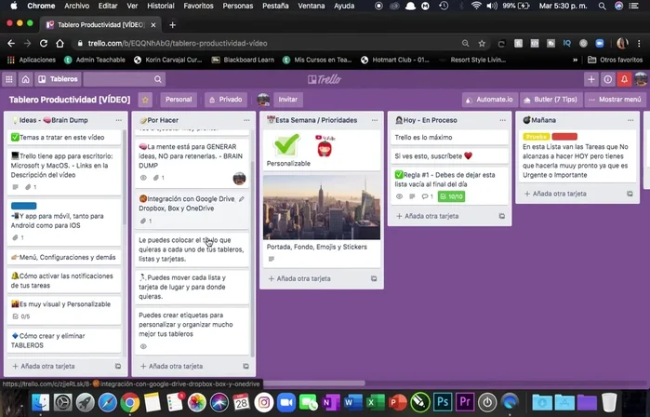Viewport: 650px width, 417px height.
Task: Click member avatar on BRAIN DUMP card
Action: [239, 179]
